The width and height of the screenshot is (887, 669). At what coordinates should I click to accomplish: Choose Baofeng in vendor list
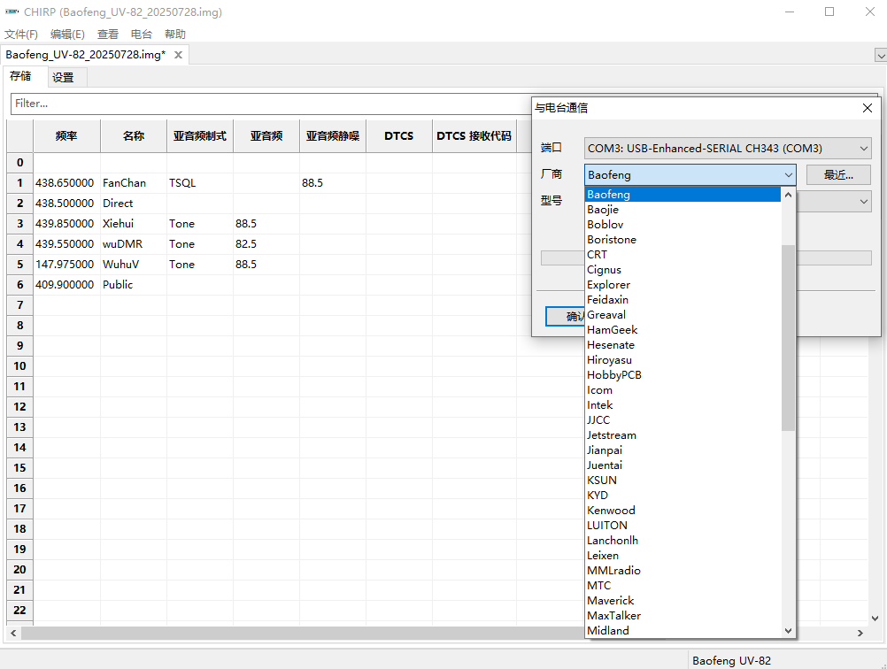click(x=683, y=195)
